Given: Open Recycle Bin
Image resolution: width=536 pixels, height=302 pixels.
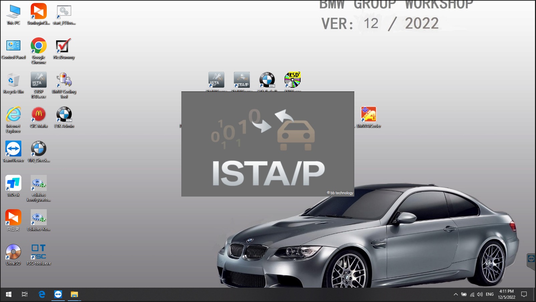Looking at the screenshot, I should click(x=13, y=83).
